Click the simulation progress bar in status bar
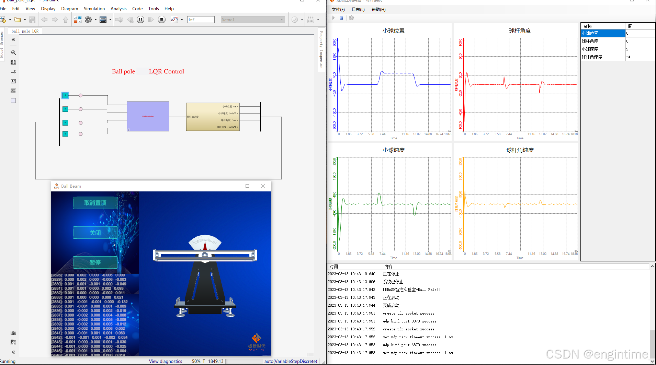Screen dimensions: 656x365 [244, 361]
